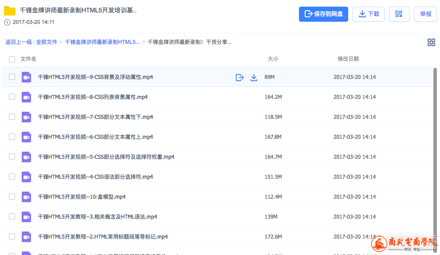Click the 112.4M size value
This screenshot has width=440, height=255.
pos(273,196)
